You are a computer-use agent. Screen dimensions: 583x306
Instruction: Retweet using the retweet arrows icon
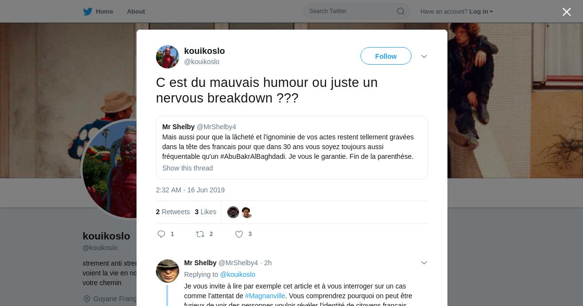tap(200, 234)
